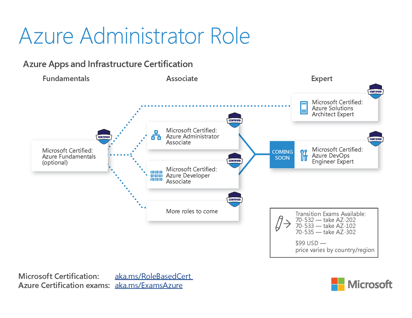This screenshot has height=318, width=412.
Task: Click the Expert column heading
Action: [322, 79]
